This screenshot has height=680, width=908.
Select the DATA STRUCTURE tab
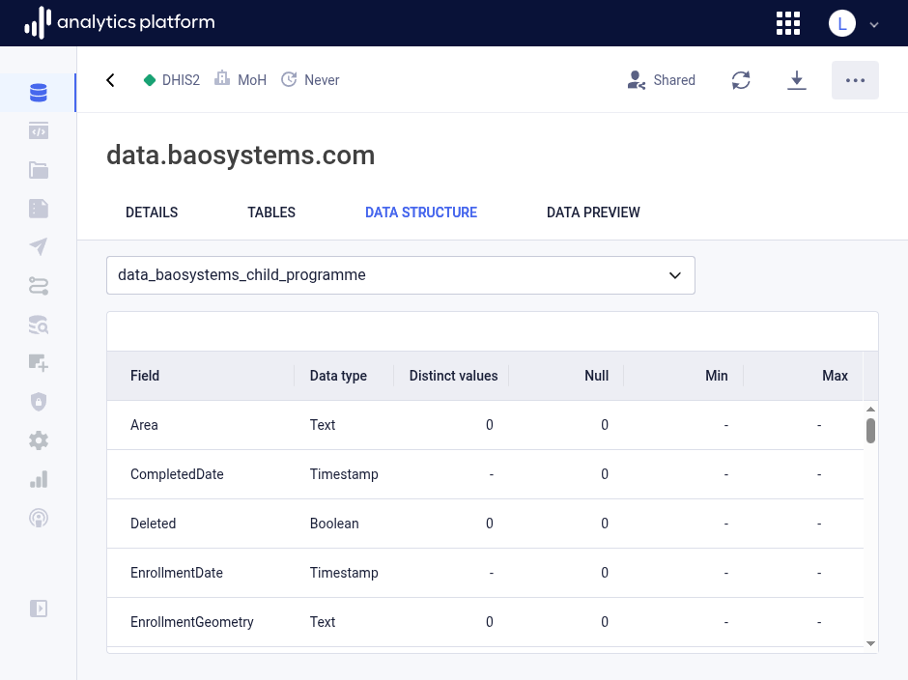pyautogui.click(x=421, y=212)
